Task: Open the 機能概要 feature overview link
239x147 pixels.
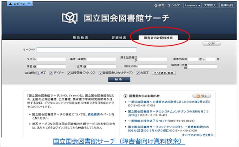Action: [x=94, y=114]
